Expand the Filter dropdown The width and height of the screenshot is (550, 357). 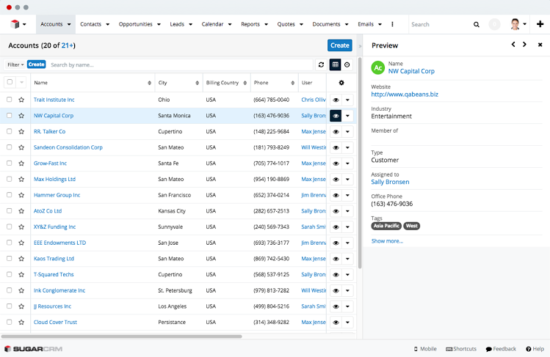point(15,65)
